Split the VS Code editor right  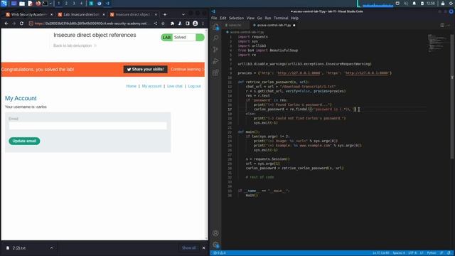click(442, 26)
